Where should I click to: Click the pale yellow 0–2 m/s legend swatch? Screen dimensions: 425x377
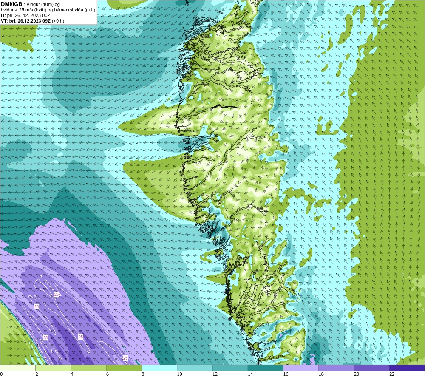click(18, 368)
